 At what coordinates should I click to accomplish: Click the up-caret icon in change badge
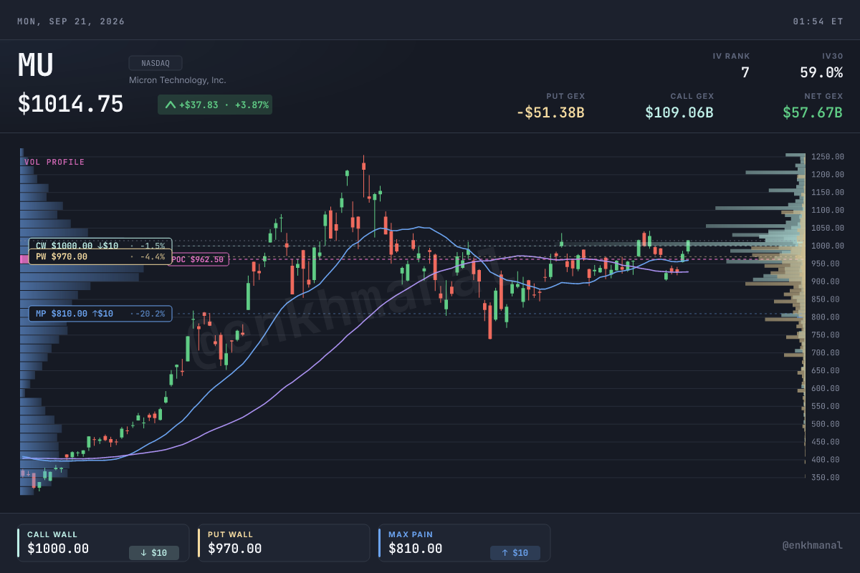coord(171,105)
